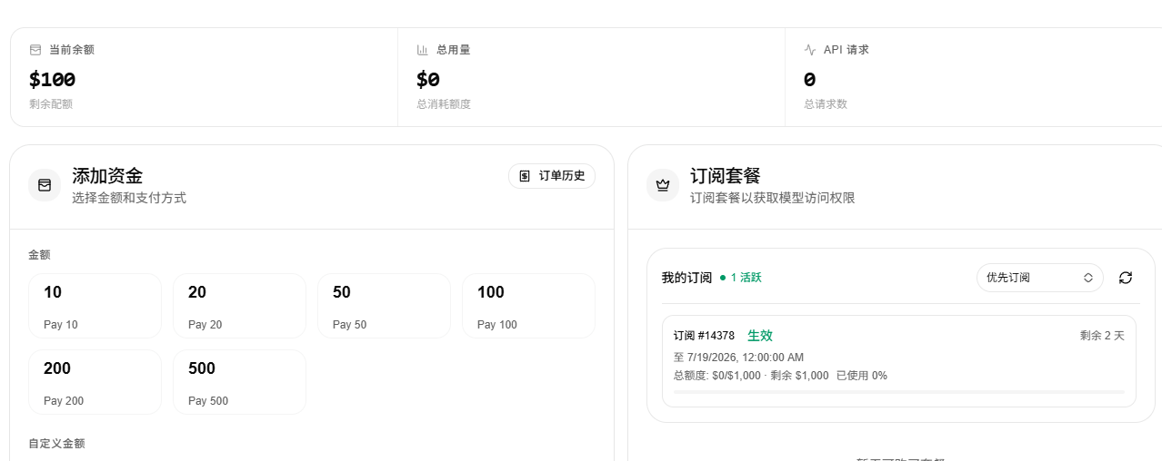Viewport: 1162px width, 461px height.
Task: Click the 剩余 2 天 remaining days text
Action: [x=1102, y=336]
